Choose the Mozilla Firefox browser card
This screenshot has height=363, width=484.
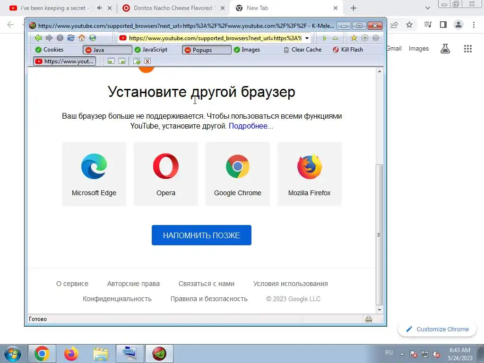click(x=310, y=174)
